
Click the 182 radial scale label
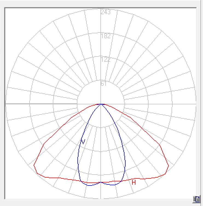tap(105, 36)
